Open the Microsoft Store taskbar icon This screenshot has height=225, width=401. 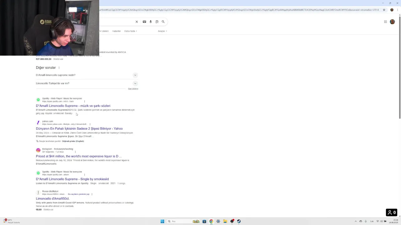[204, 221]
